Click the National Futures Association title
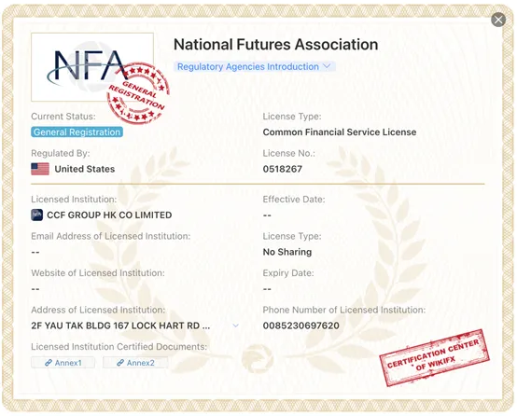The image size is (517, 416). point(275,45)
